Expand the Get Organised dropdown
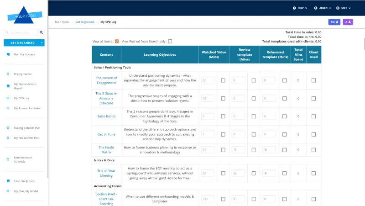The width and height of the screenshot is (365, 206). [x=42, y=42]
